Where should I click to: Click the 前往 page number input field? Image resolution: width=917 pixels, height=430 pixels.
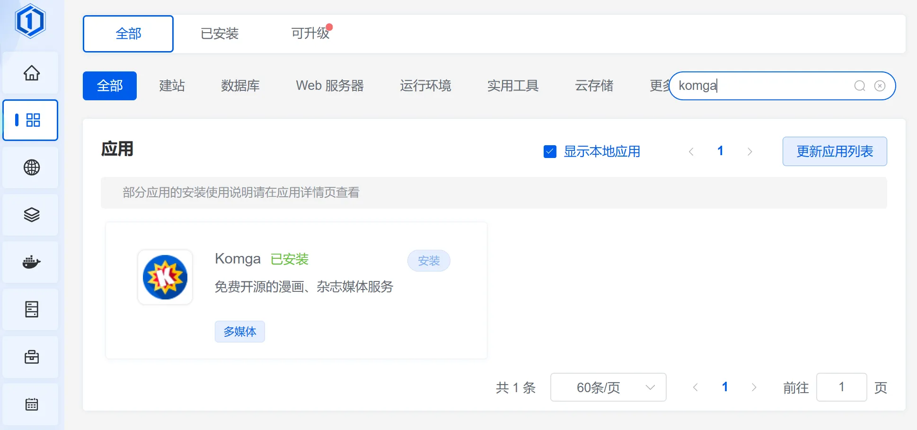pos(841,387)
